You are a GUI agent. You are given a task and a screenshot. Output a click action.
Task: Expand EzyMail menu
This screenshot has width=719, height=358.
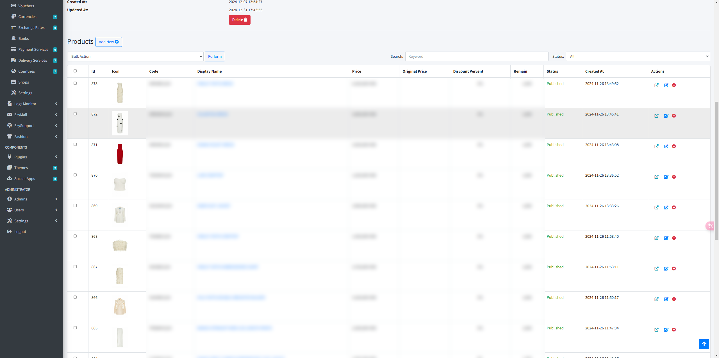tap(31, 115)
